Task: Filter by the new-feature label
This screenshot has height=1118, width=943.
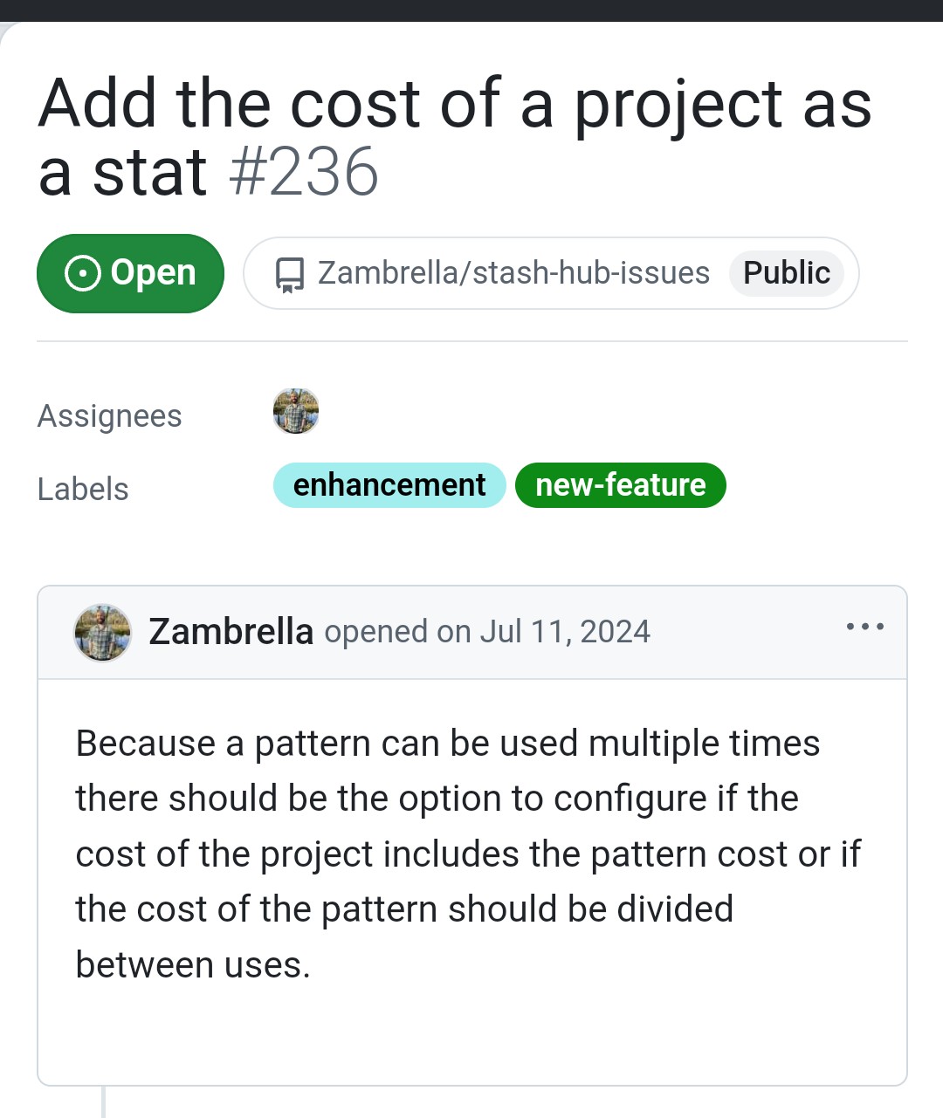Action: pyautogui.click(x=621, y=484)
